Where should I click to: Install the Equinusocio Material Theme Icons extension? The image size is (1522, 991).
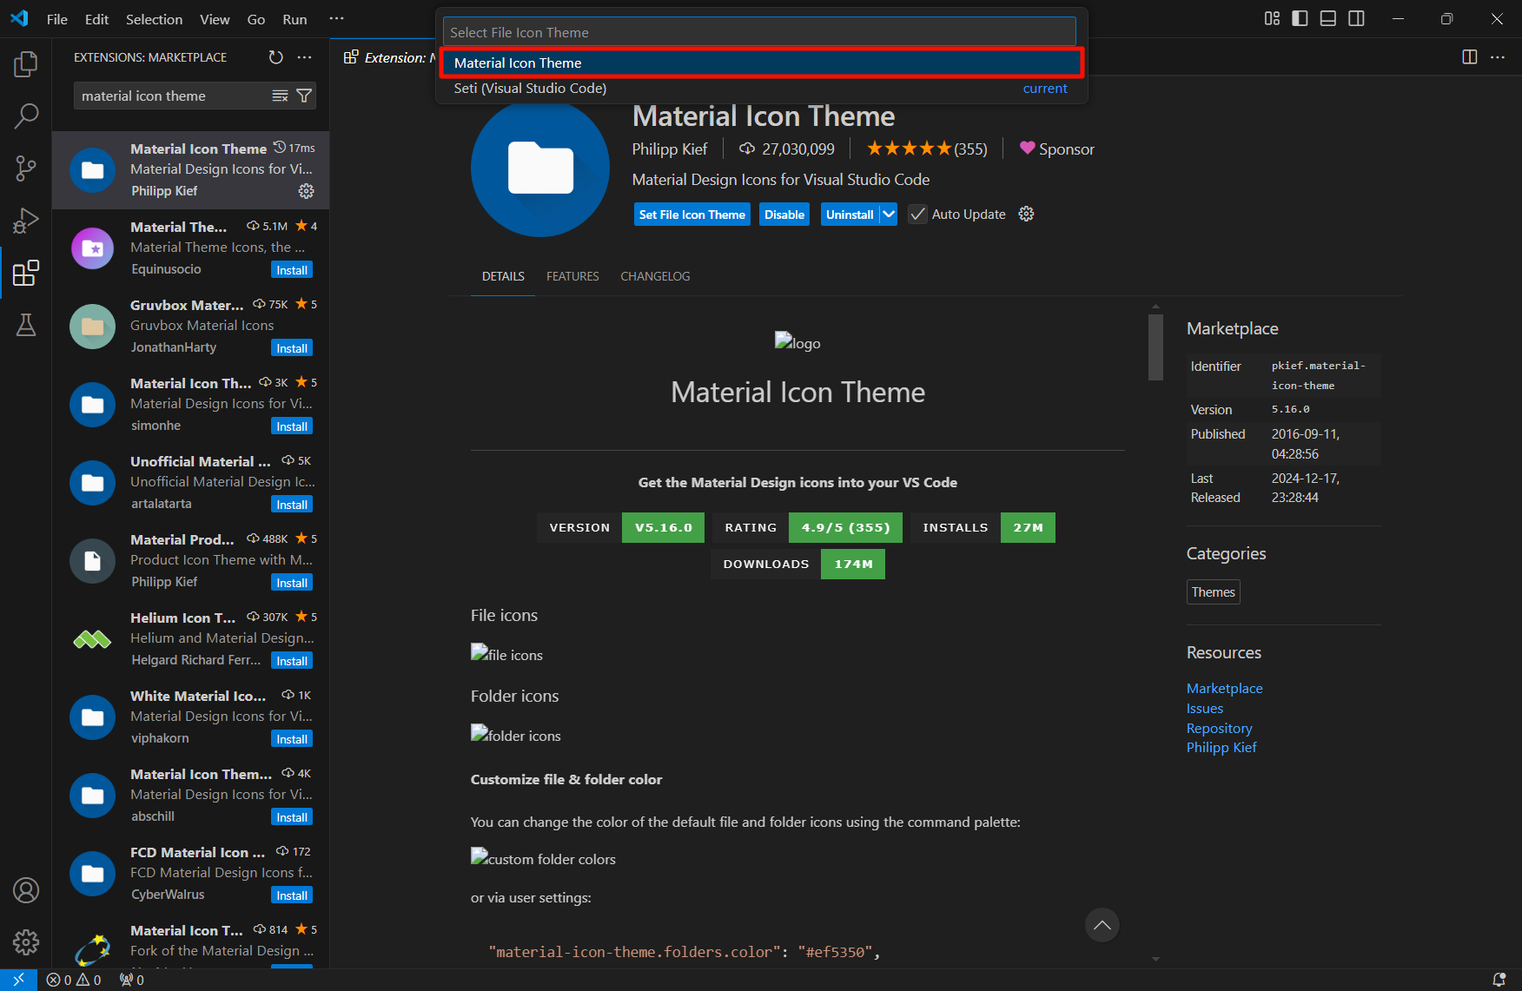click(x=292, y=270)
